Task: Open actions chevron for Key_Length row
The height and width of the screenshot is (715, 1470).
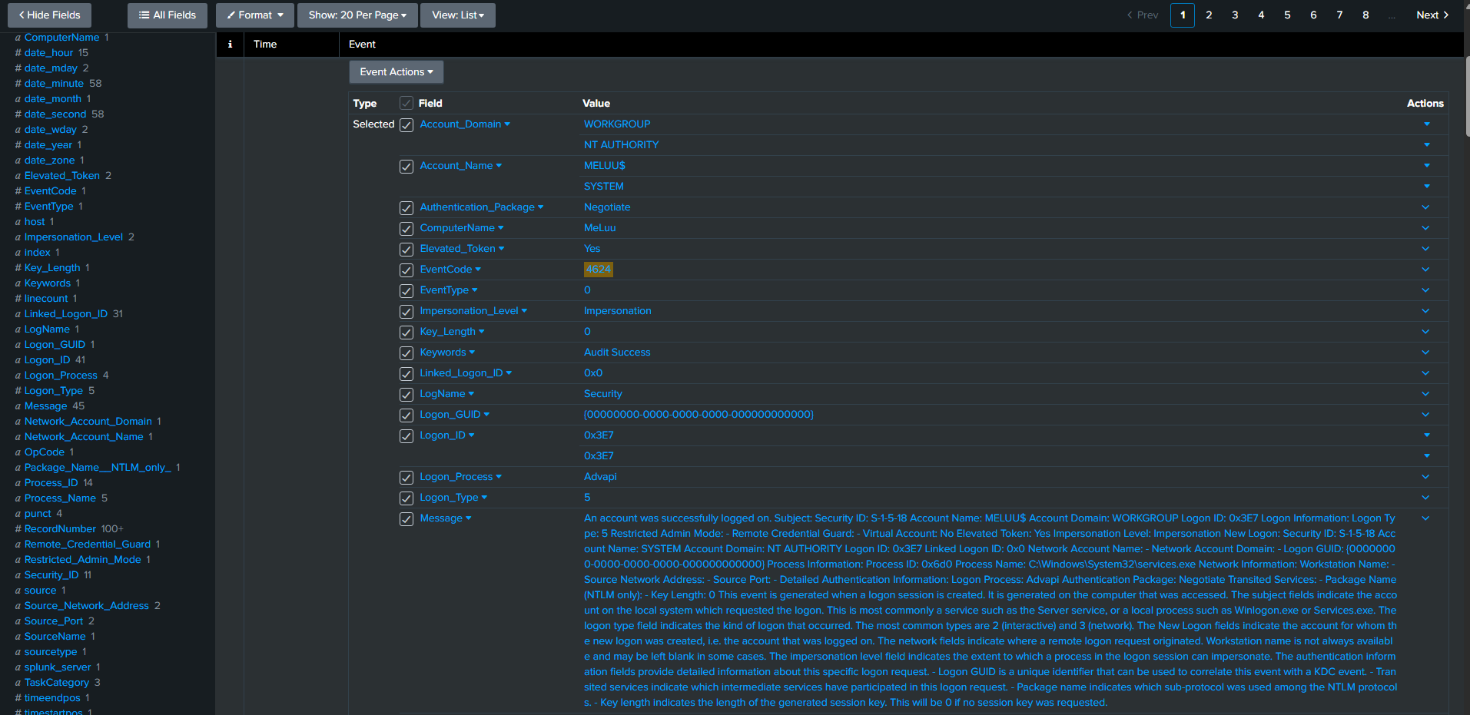Action: tap(1425, 332)
